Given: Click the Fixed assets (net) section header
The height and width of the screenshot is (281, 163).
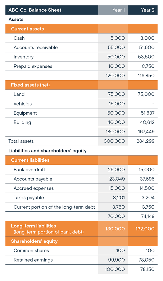Looking at the screenshot, I should (30, 85).
